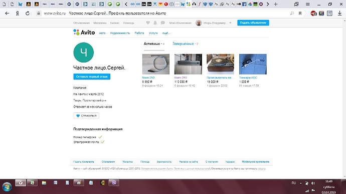Open 'Магазины' in the top bar

tap(100, 23)
